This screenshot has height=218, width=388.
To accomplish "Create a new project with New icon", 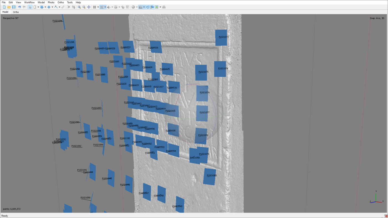I will (x=4, y=7).
